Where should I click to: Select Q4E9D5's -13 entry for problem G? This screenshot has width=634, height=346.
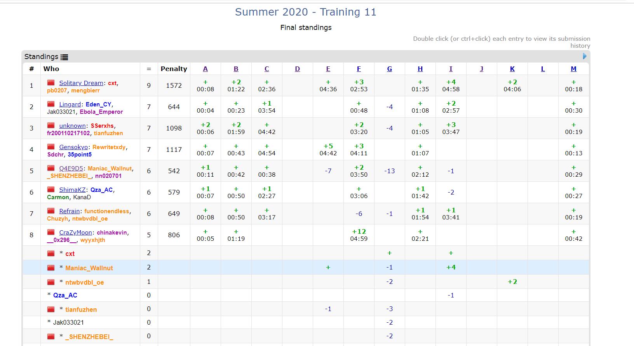(389, 171)
